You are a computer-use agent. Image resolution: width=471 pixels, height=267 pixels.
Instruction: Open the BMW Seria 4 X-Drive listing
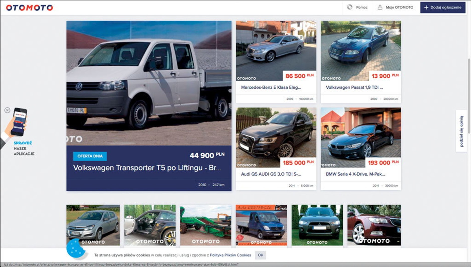click(x=355, y=174)
